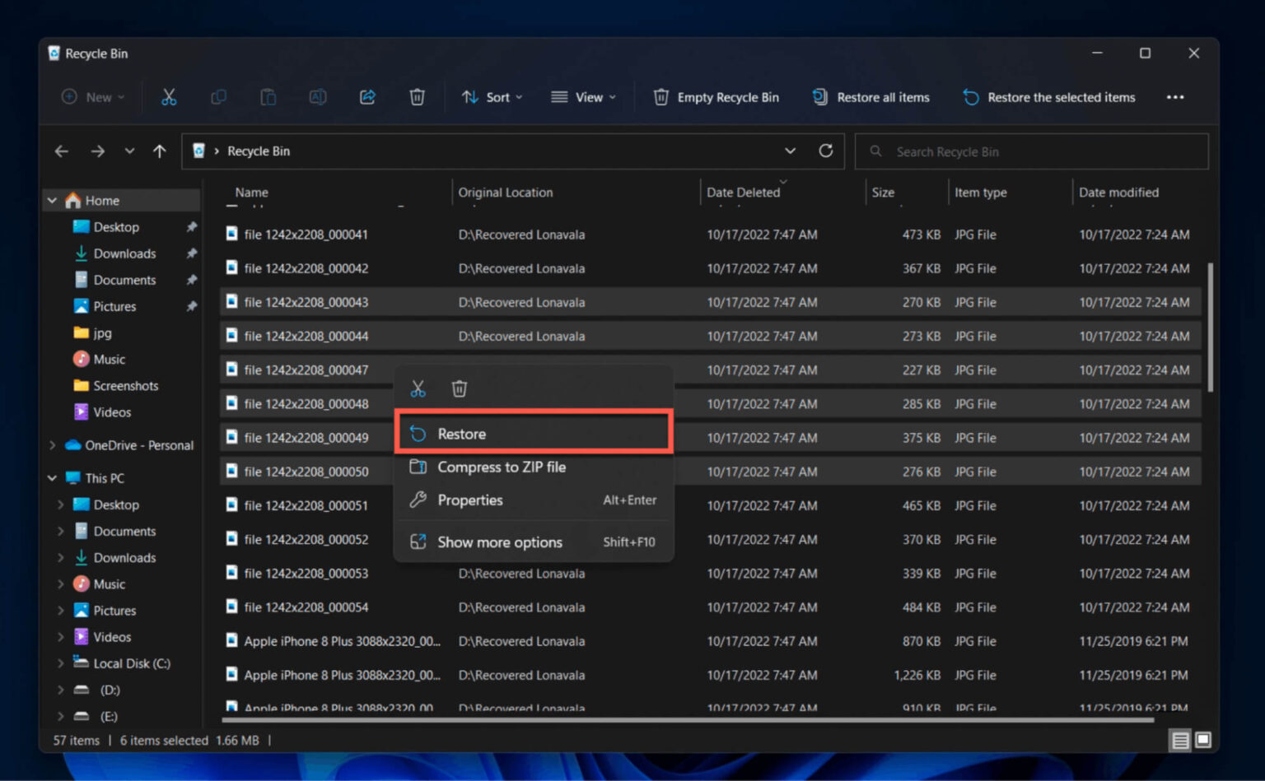Expand Local Disk (C:) in the sidebar
The image size is (1265, 781).
[x=60, y=662]
